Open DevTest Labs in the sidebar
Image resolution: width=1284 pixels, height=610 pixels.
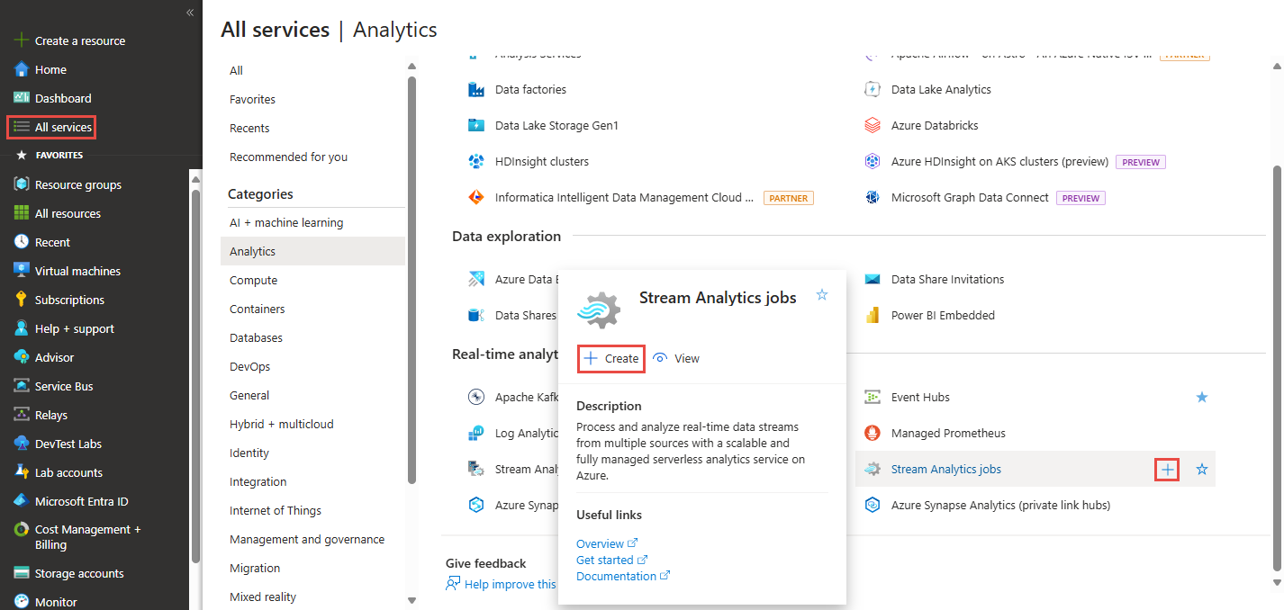coord(68,444)
